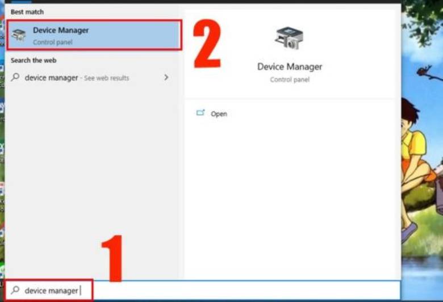Click the "Search the web" section header
The height and width of the screenshot is (302, 443).
point(33,60)
